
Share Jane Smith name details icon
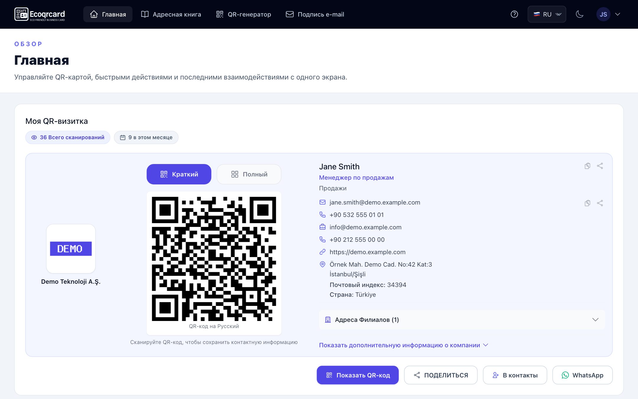tap(600, 166)
